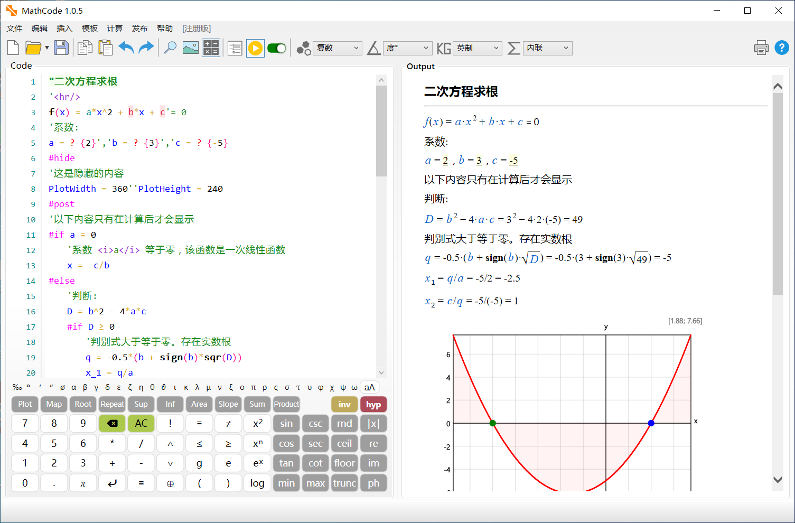Click the blue root point on the plot
Viewport: 795px width, 523px height.
pyautogui.click(x=651, y=423)
